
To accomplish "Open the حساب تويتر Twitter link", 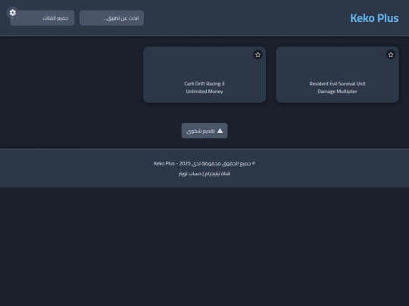I will [x=190, y=174].
